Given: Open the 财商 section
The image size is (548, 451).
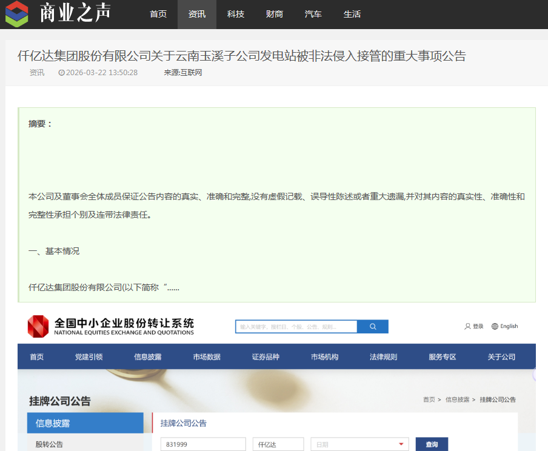Looking at the screenshot, I should [x=275, y=14].
